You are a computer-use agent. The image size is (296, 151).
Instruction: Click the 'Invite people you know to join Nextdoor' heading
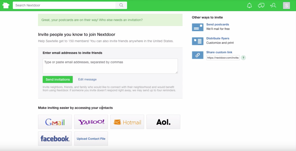coord(77,34)
